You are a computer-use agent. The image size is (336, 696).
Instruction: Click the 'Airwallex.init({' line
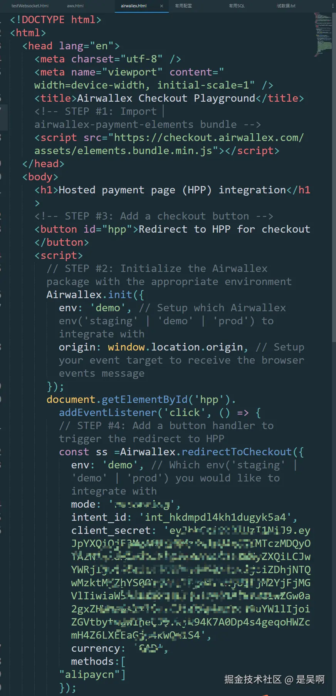tap(95, 295)
